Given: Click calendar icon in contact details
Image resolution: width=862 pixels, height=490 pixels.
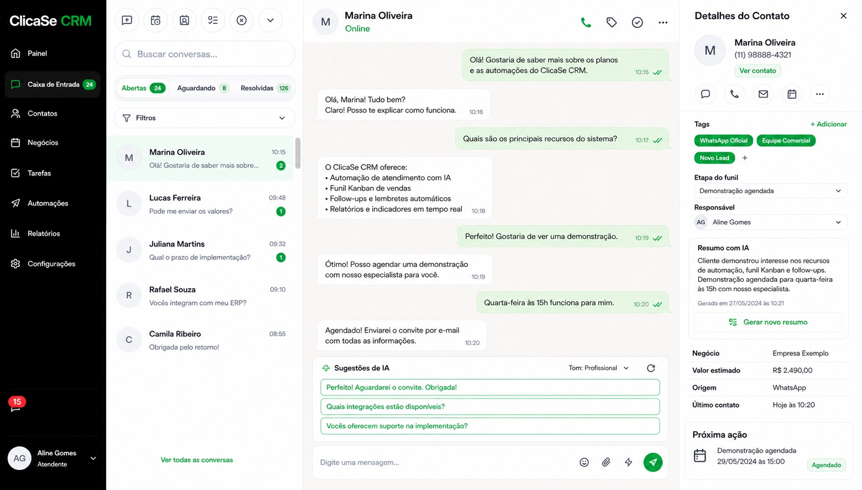Looking at the screenshot, I should coord(792,94).
